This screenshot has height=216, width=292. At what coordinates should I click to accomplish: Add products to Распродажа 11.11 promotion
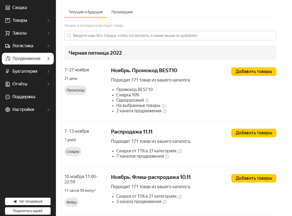click(254, 133)
